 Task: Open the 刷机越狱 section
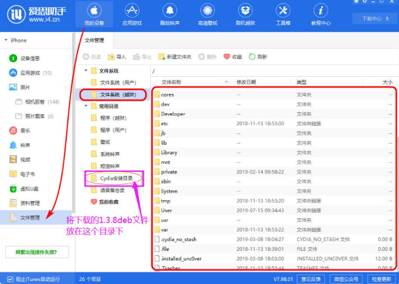(x=245, y=14)
